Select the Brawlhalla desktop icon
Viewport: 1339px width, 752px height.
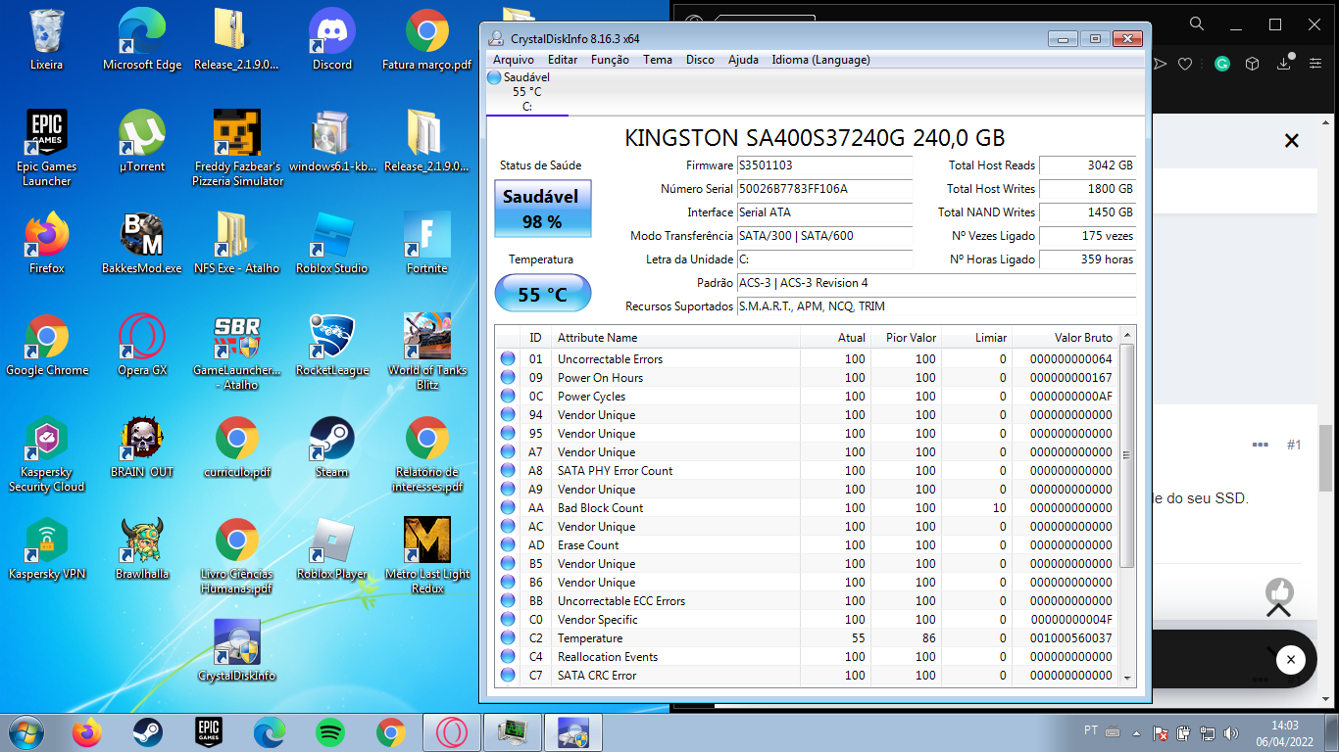(x=142, y=548)
